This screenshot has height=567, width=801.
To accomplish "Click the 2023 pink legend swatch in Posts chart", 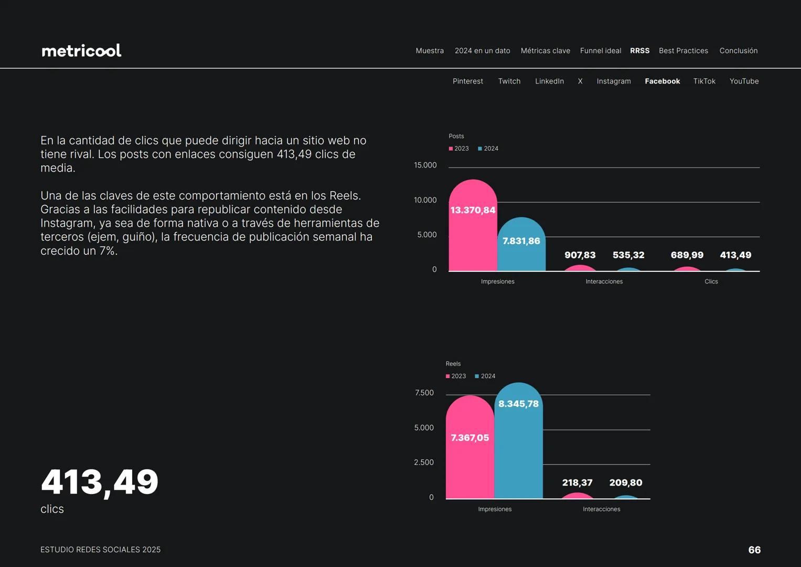I will [451, 149].
